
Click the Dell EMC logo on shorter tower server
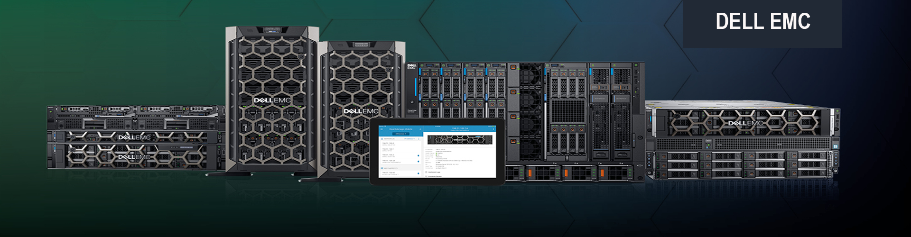tap(361, 111)
